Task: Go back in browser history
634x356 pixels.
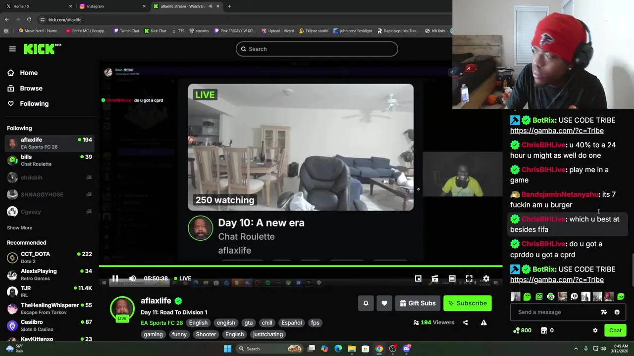Action: click(7, 19)
